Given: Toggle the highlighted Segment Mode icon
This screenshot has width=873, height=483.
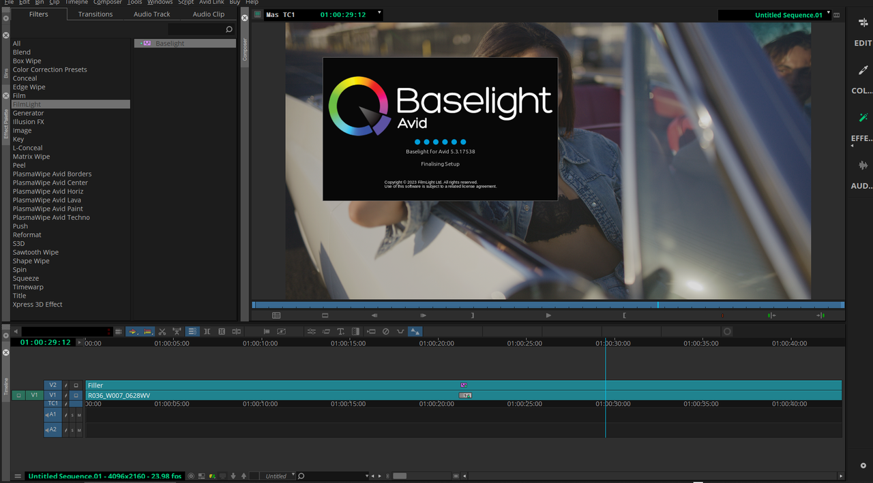Looking at the screenshot, I should click(x=415, y=332).
